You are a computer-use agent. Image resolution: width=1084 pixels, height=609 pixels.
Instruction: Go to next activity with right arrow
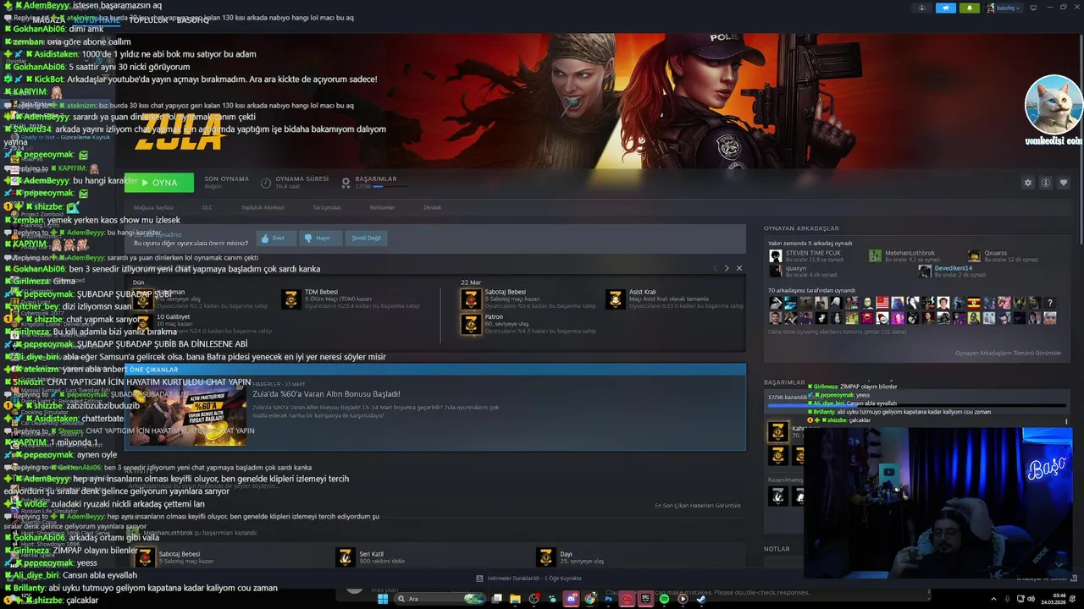pyautogui.click(x=726, y=268)
